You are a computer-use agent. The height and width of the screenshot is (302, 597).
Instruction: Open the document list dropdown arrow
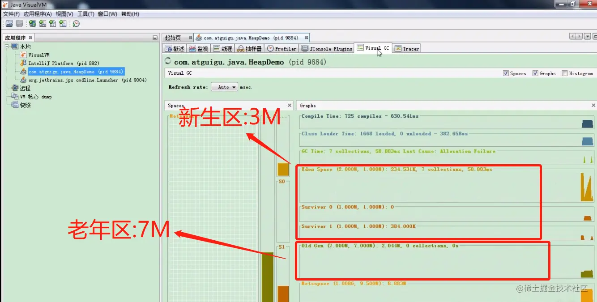pyautogui.click(x=587, y=37)
